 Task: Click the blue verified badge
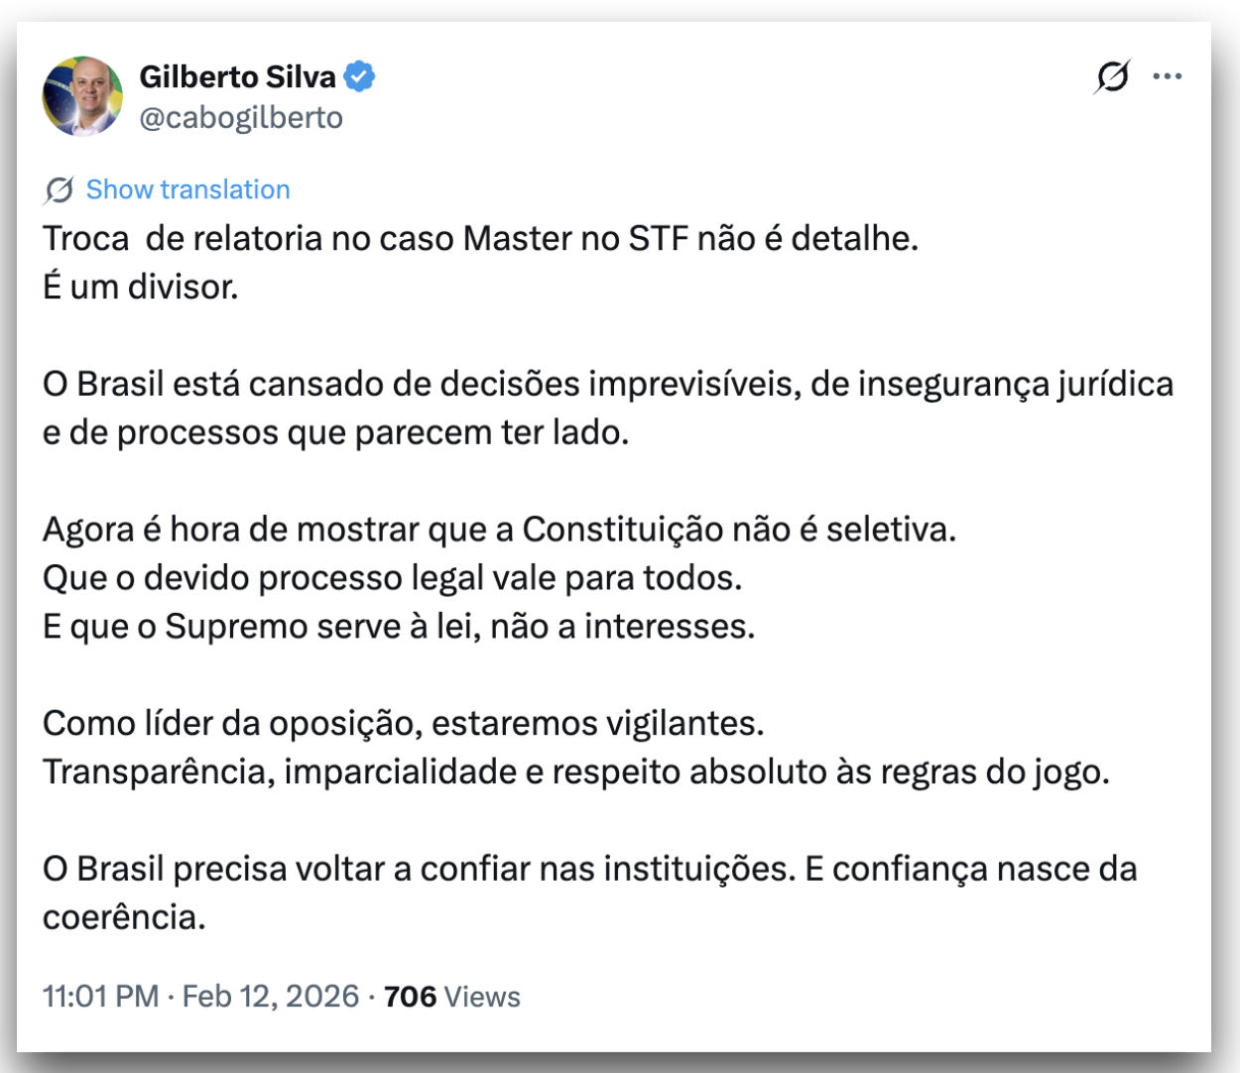(x=359, y=76)
